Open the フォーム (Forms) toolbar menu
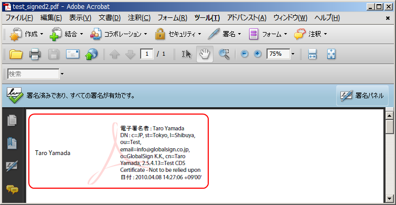Screen dimensions: 396x205 [268, 34]
